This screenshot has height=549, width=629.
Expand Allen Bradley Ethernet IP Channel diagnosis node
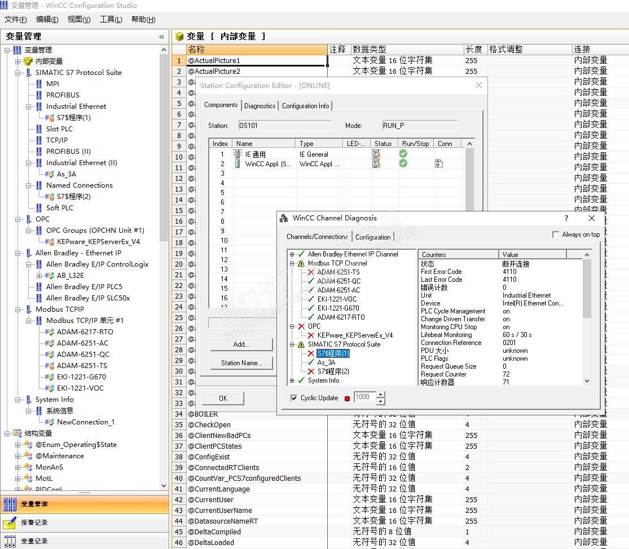292,254
